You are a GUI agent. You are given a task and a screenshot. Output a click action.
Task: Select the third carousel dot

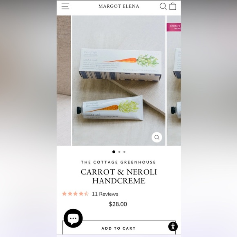124,152
